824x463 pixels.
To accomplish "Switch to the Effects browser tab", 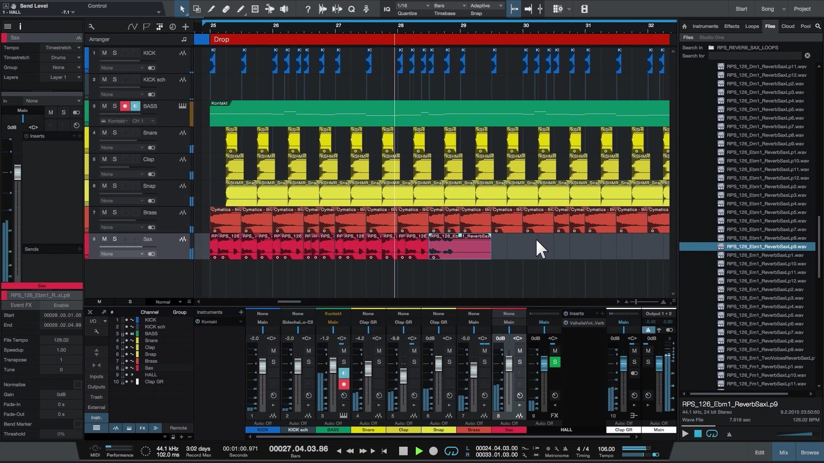I will (x=731, y=26).
